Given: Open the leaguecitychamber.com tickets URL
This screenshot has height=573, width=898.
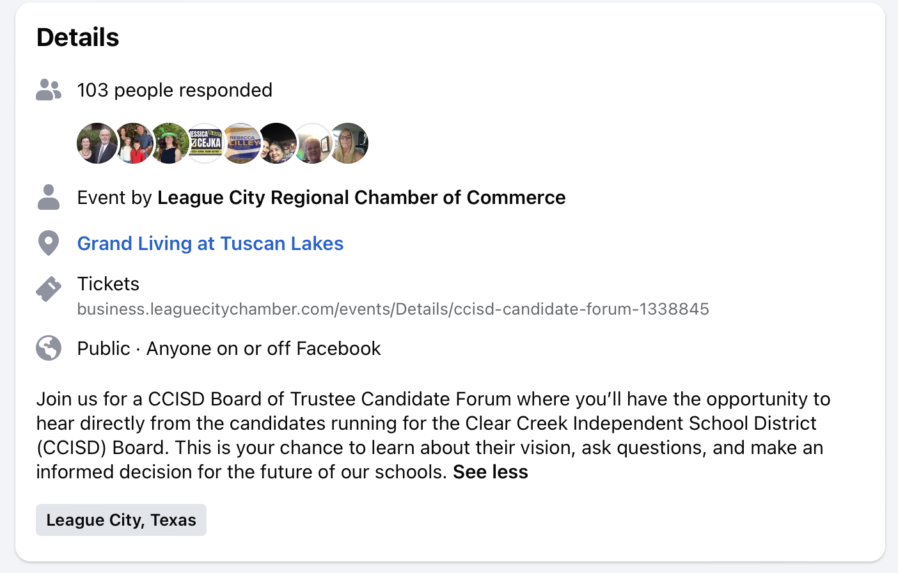Looking at the screenshot, I should (393, 310).
